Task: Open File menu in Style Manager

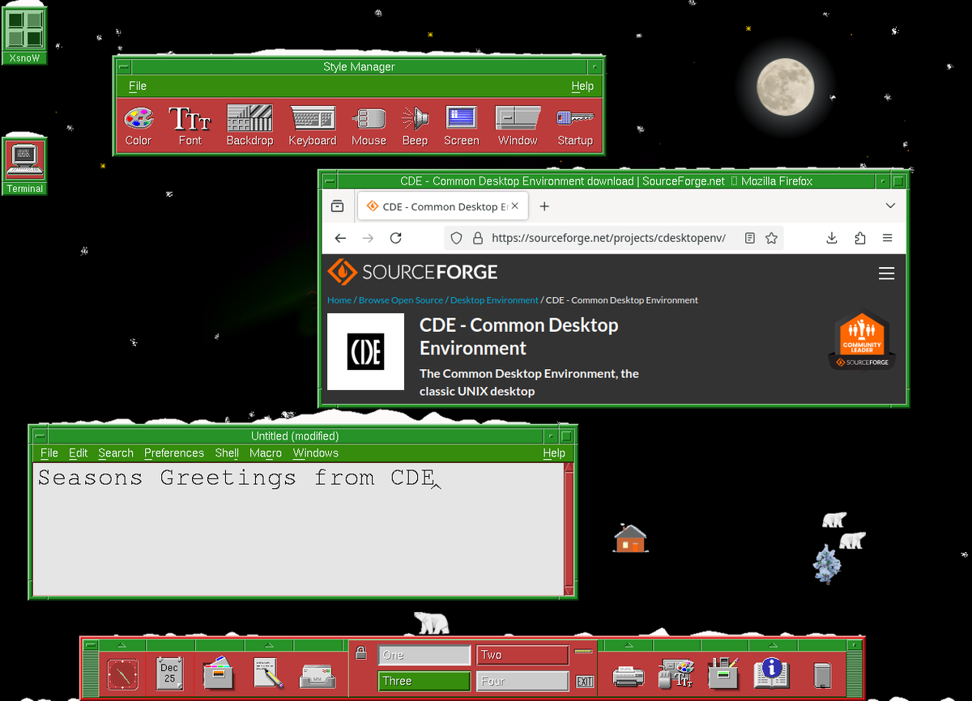Action: [138, 86]
